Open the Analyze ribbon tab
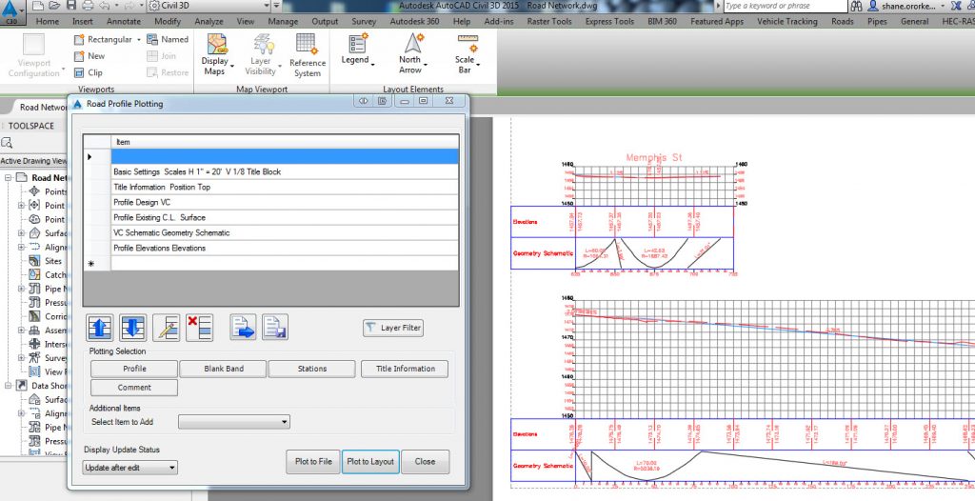This screenshot has height=501, width=975. click(209, 21)
